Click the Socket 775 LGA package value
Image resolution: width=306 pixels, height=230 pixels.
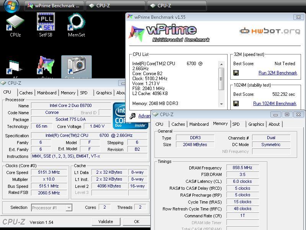click(71, 119)
